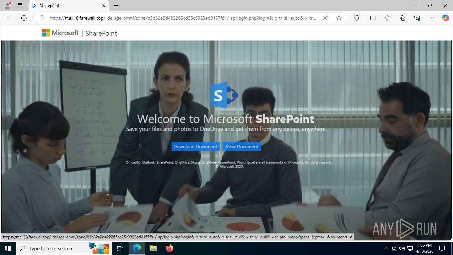Open the Collections icon
Image resolution: width=453 pixels, height=255 pixels.
coord(402,18)
